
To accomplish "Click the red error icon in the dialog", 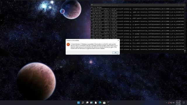I will pos(68,44).
